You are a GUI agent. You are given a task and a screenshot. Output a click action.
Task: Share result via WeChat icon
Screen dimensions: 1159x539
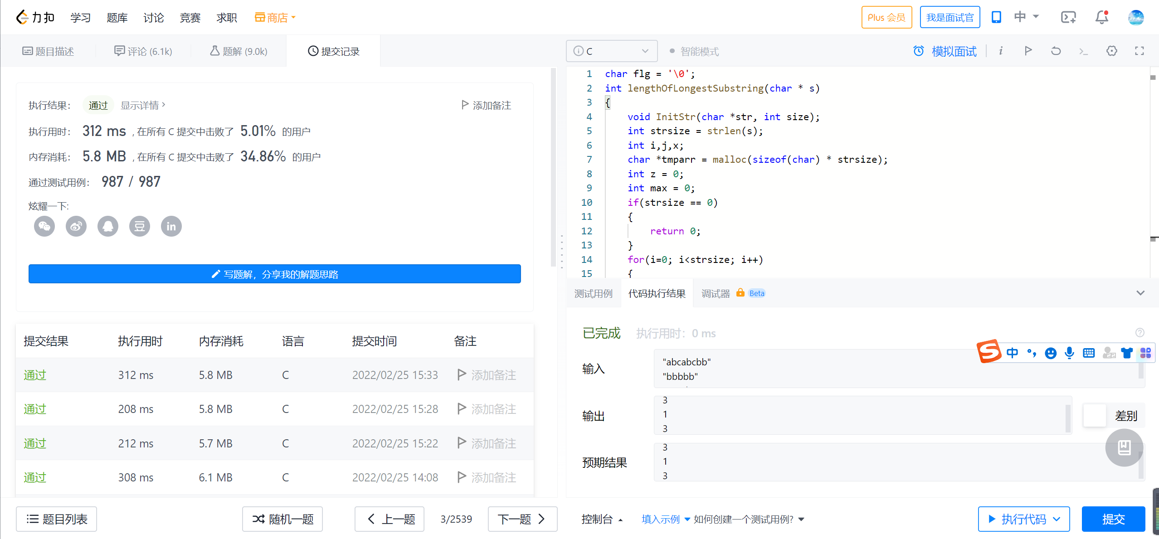click(x=44, y=226)
